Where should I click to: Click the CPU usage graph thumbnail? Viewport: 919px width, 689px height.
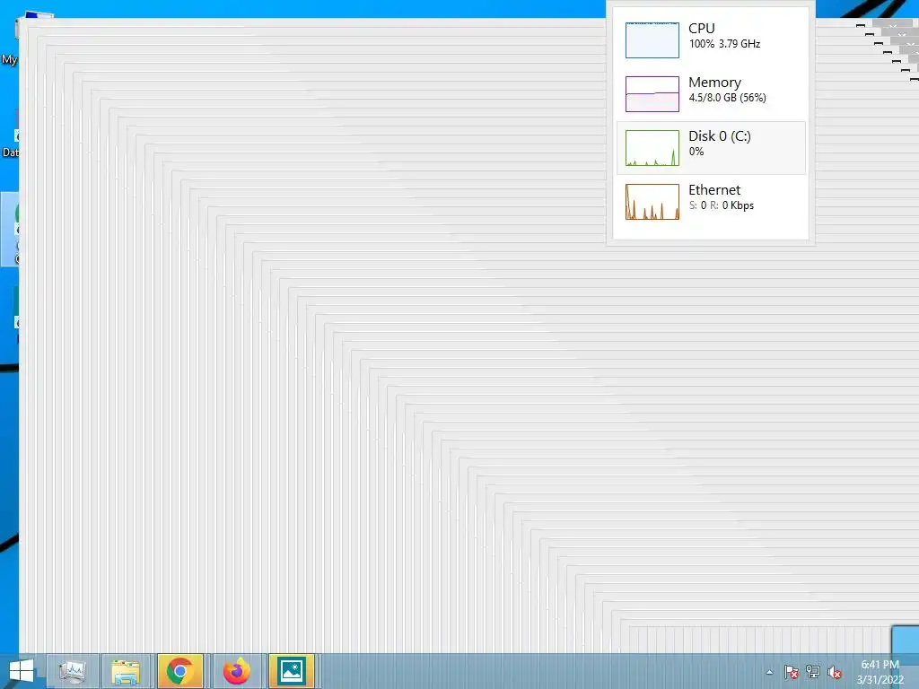click(652, 40)
